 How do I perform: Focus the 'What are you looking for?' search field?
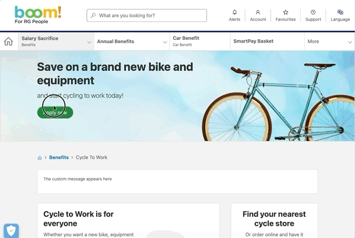[x=146, y=15]
